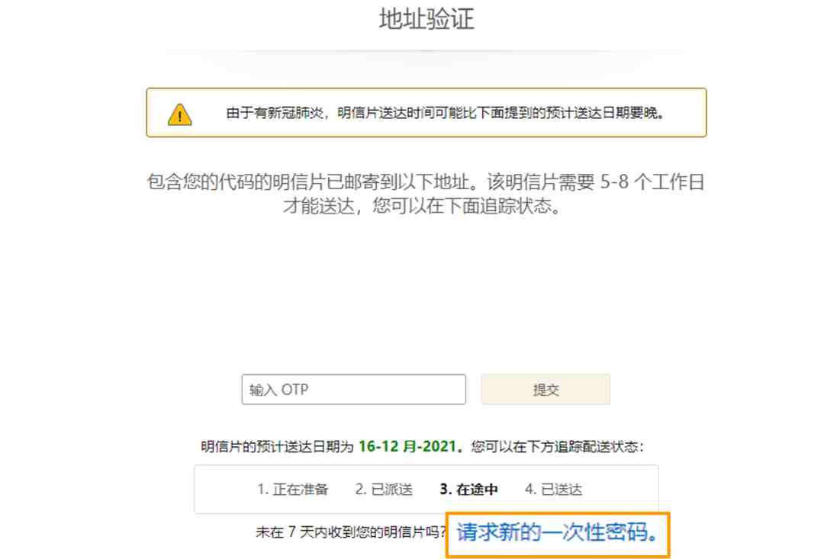The width and height of the screenshot is (824, 559).
Task: Click the delivery status tracker box
Action: (426, 489)
